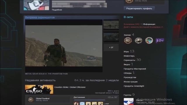Click the Достижения achievements label

click(79, 97)
